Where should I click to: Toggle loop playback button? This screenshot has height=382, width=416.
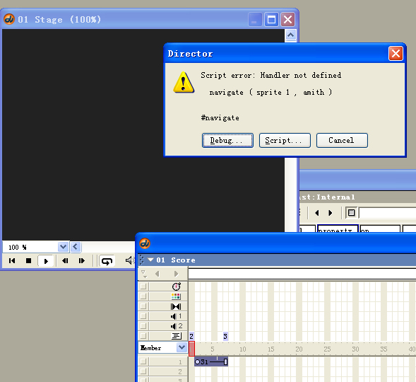pyautogui.click(x=107, y=261)
